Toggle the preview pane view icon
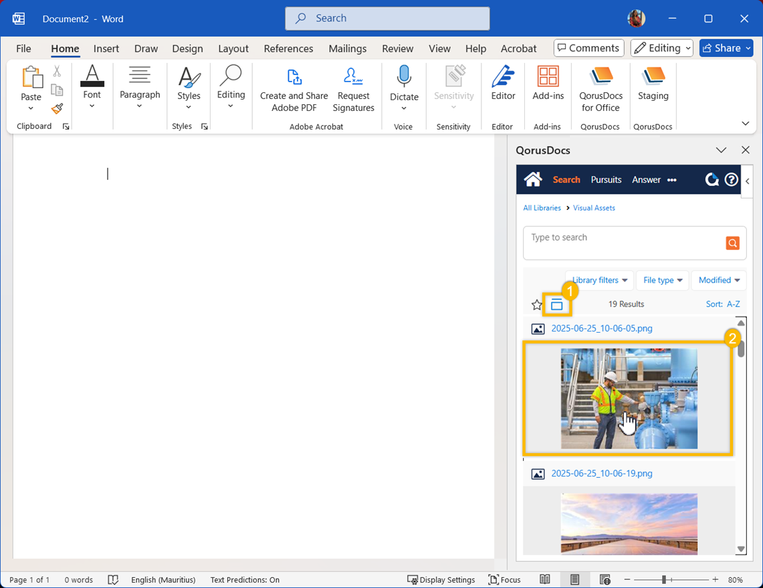 (557, 305)
